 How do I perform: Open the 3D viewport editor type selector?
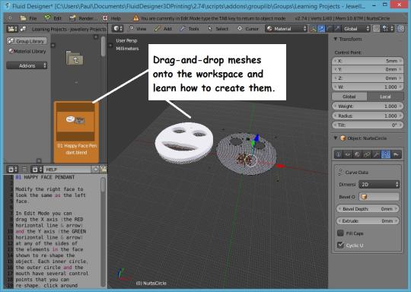[x=117, y=29]
